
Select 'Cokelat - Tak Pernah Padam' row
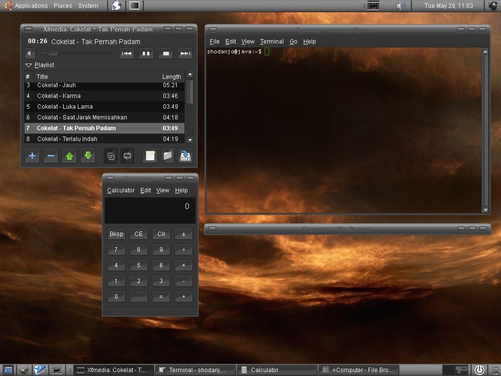pos(105,128)
